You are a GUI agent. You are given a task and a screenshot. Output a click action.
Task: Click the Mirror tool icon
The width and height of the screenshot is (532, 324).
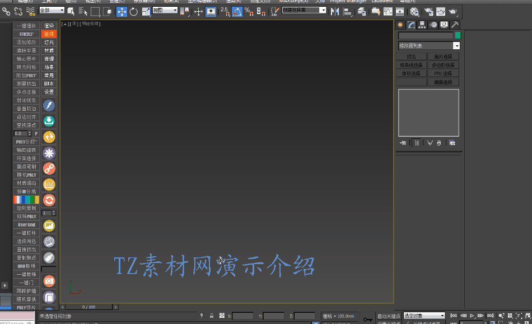click(x=335, y=12)
